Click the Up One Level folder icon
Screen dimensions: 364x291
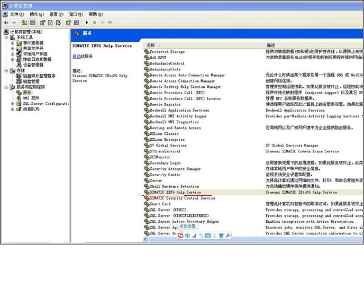point(24,23)
